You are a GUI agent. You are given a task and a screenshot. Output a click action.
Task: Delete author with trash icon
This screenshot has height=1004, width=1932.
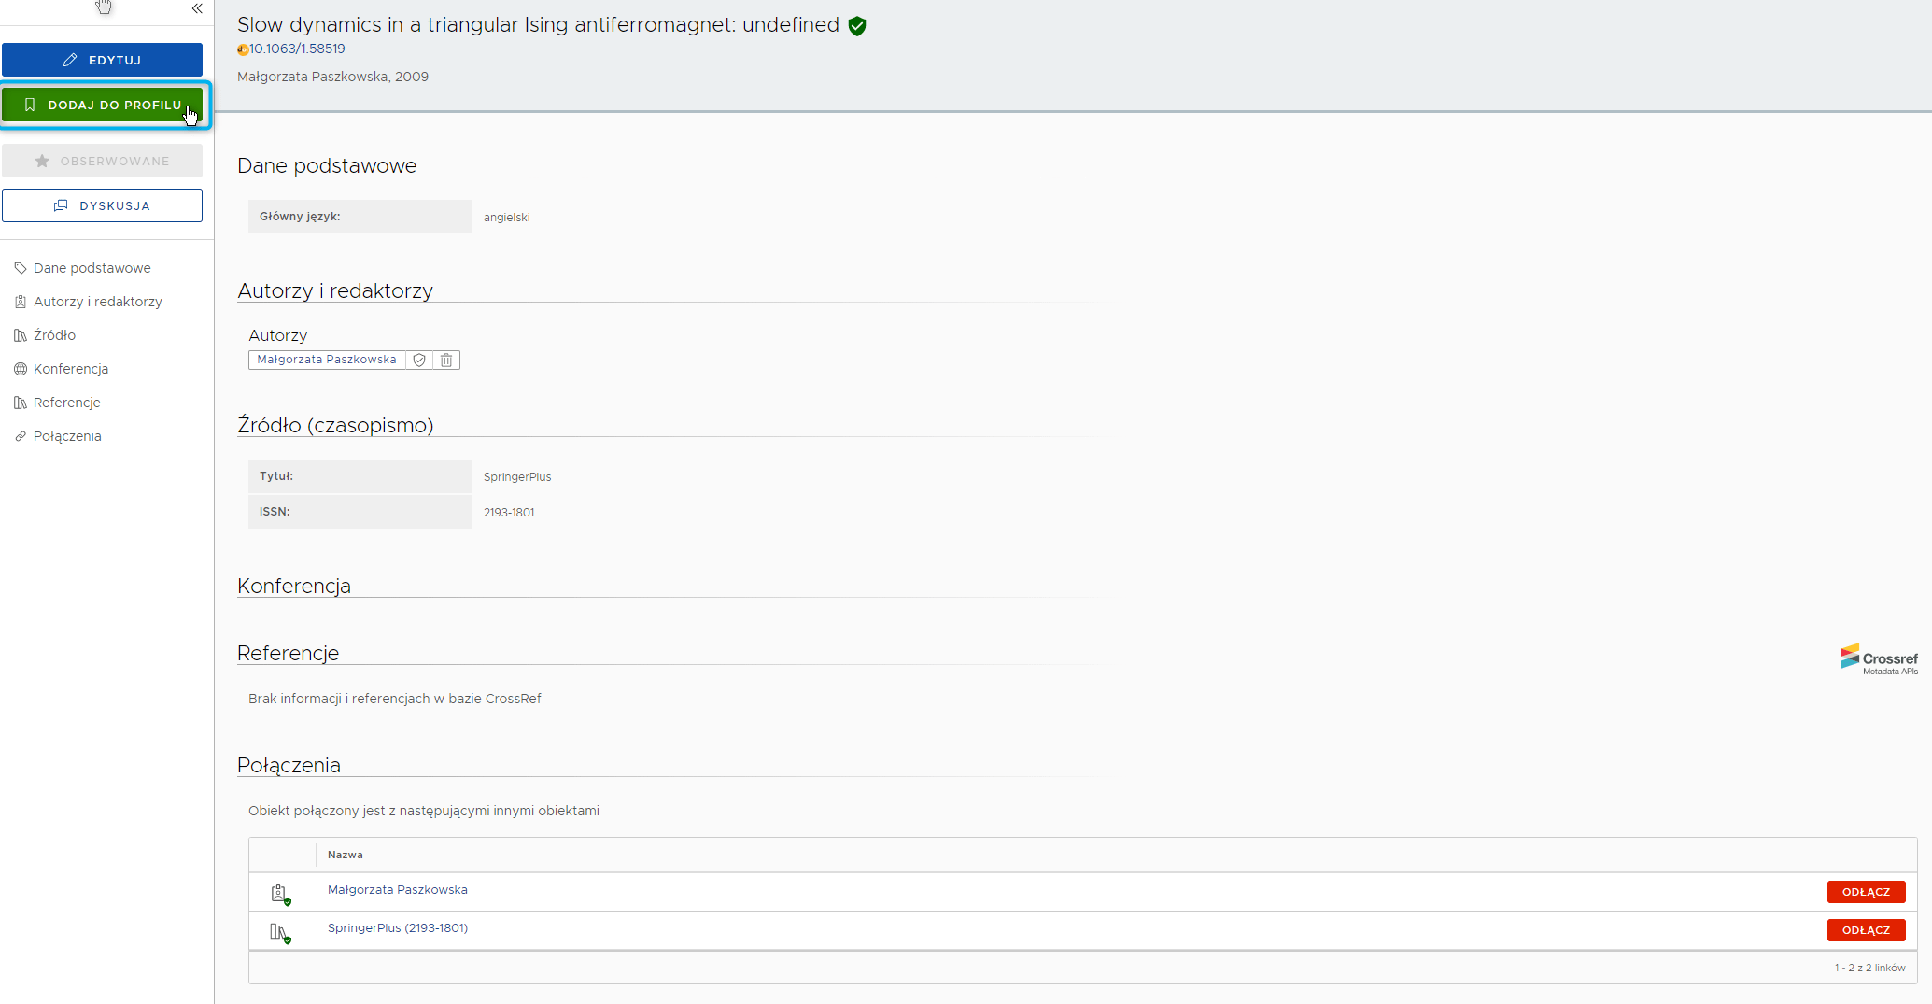tap(446, 360)
